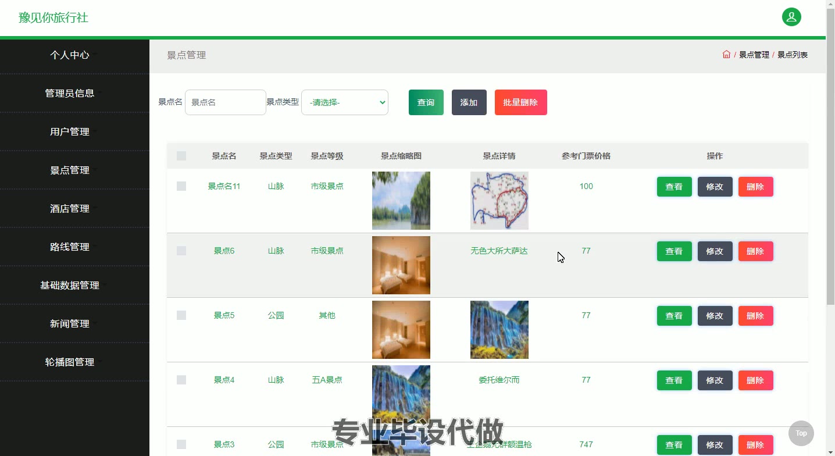This screenshot has width=835, height=456.
Task: View details of row 景点4
Action: pos(675,380)
